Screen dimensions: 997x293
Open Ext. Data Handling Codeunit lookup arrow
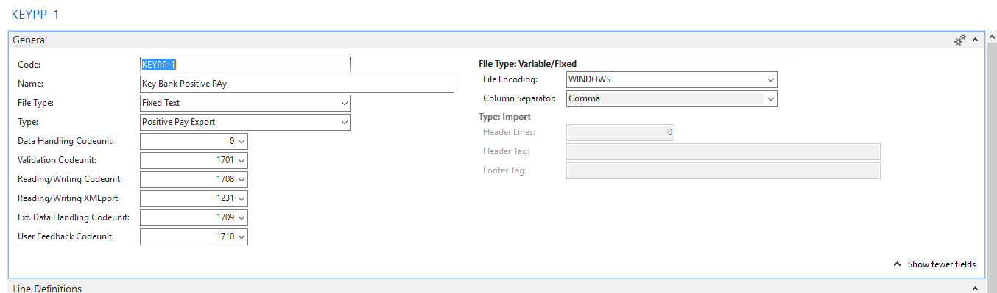pos(242,217)
